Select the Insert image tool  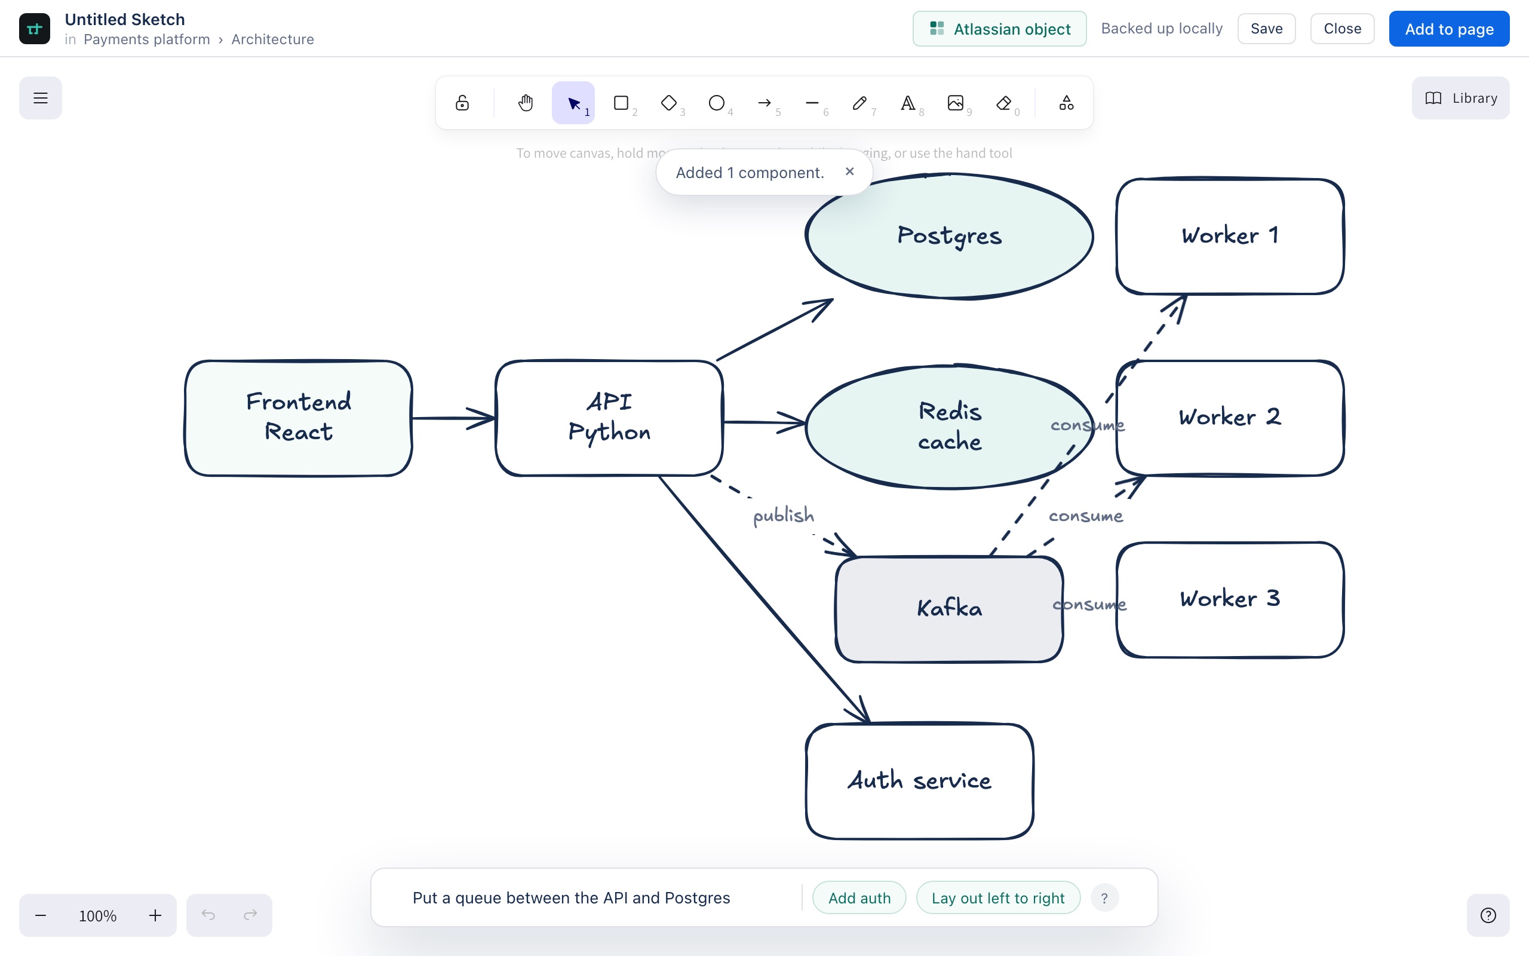tap(955, 102)
